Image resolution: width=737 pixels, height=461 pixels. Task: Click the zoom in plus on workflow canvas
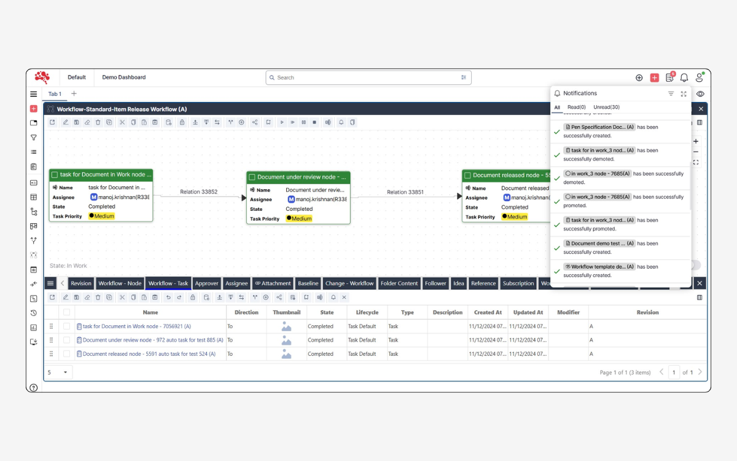696,141
